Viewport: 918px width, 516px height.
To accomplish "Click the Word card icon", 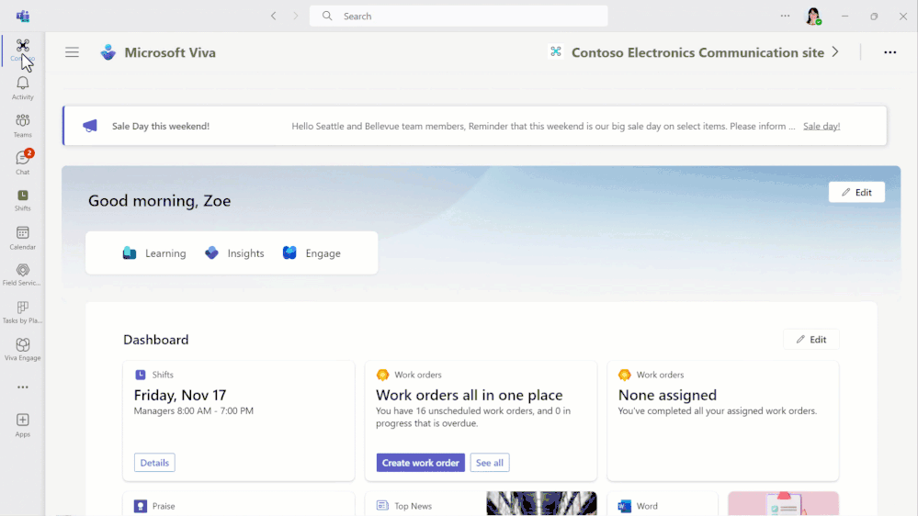I will [625, 506].
